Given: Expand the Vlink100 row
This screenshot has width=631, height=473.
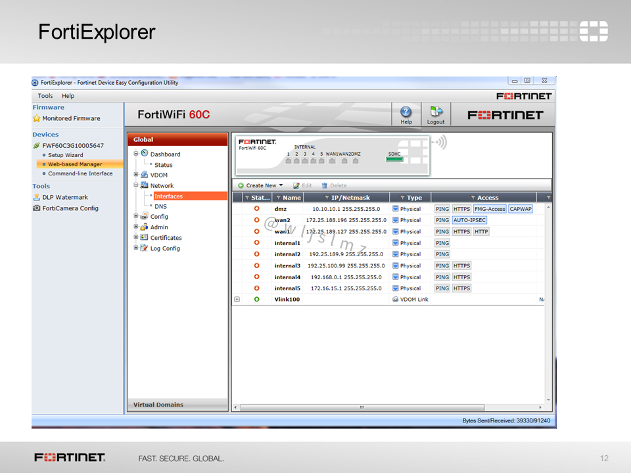Looking at the screenshot, I should [x=237, y=300].
